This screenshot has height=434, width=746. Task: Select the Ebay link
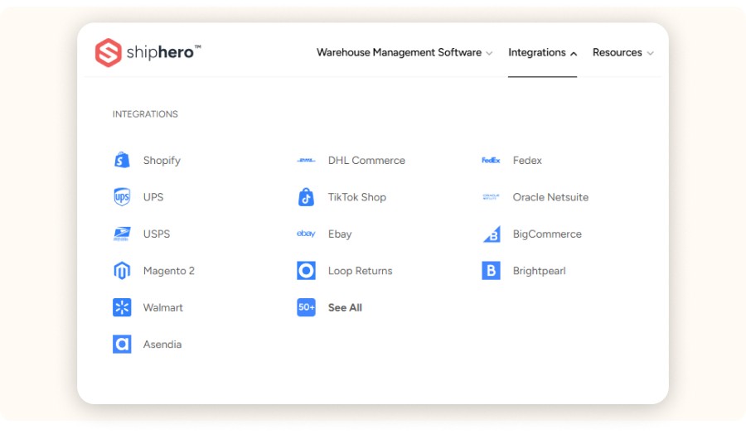pos(340,234)
